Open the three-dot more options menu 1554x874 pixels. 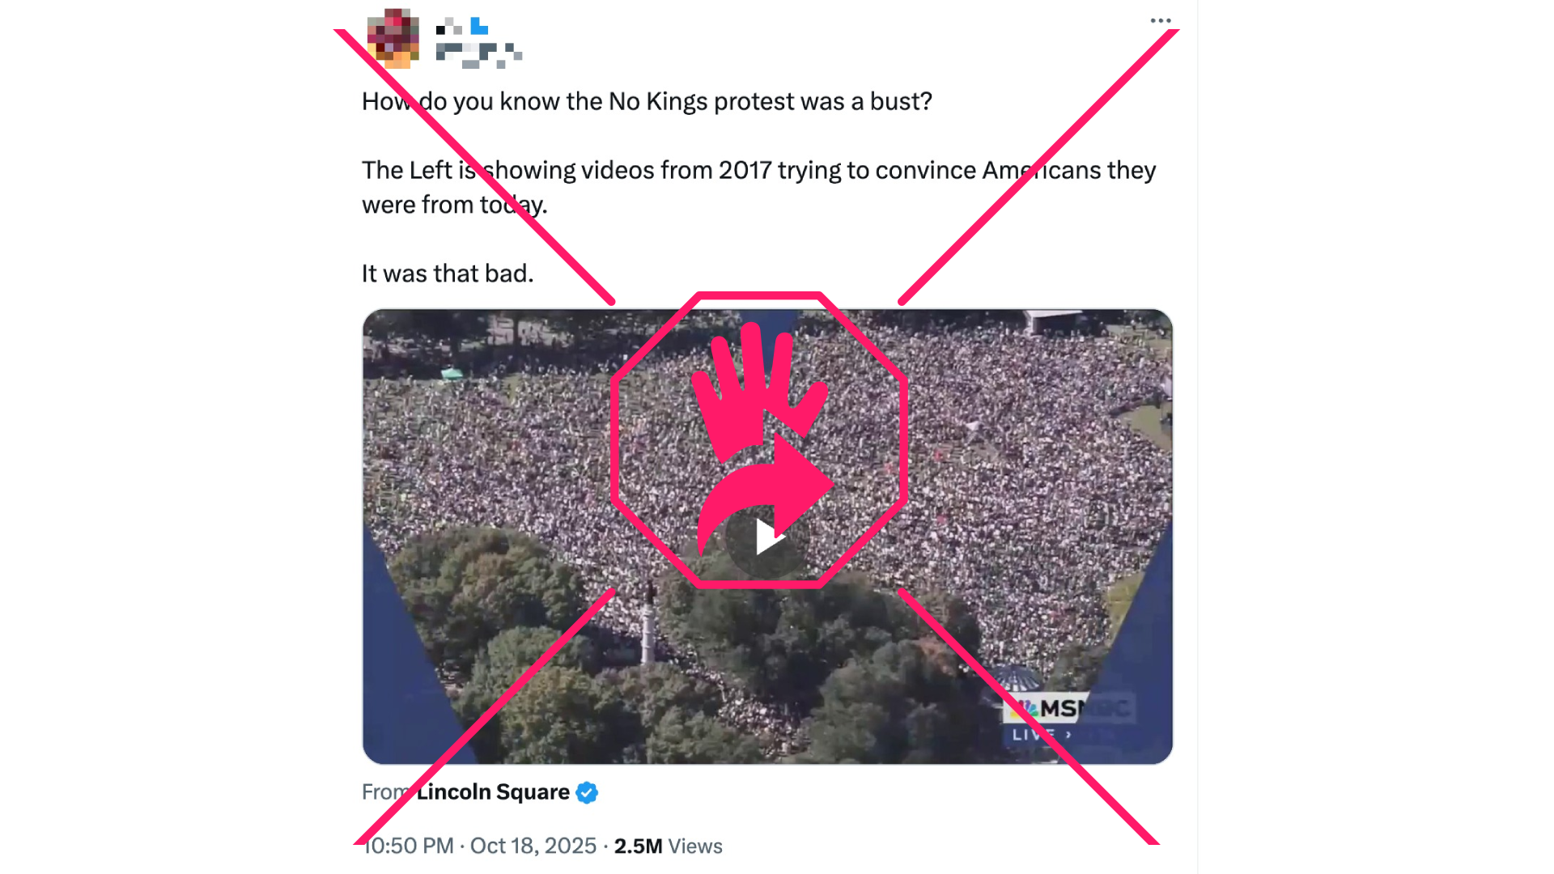1161,20
